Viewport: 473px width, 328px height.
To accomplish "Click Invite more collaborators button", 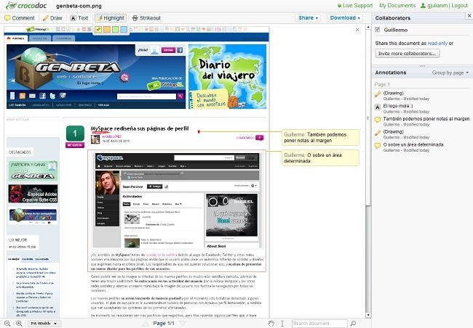I will (x=408, y=53).
